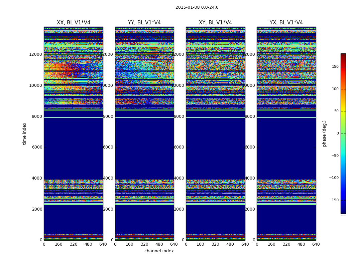This screenshot has width=351, height=267.
Task: Click the 320 x-axis tick under the YY panel
Action: click(x=144, y=244)
